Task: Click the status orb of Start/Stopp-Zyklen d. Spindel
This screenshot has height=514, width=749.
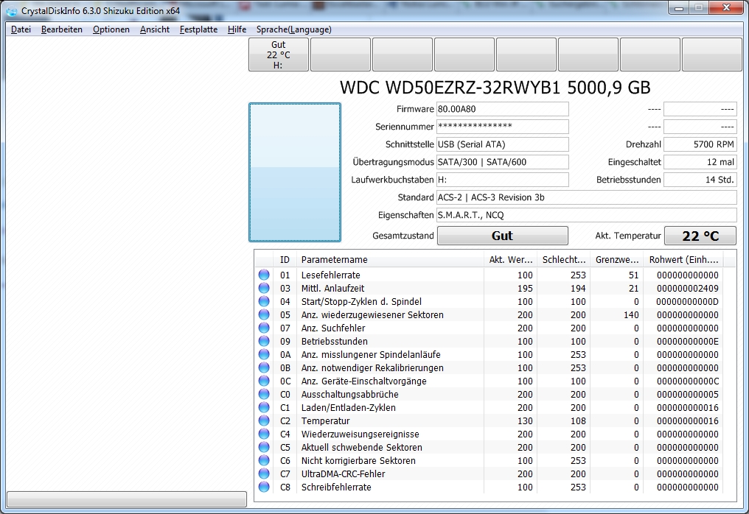Action: [264, 302]
